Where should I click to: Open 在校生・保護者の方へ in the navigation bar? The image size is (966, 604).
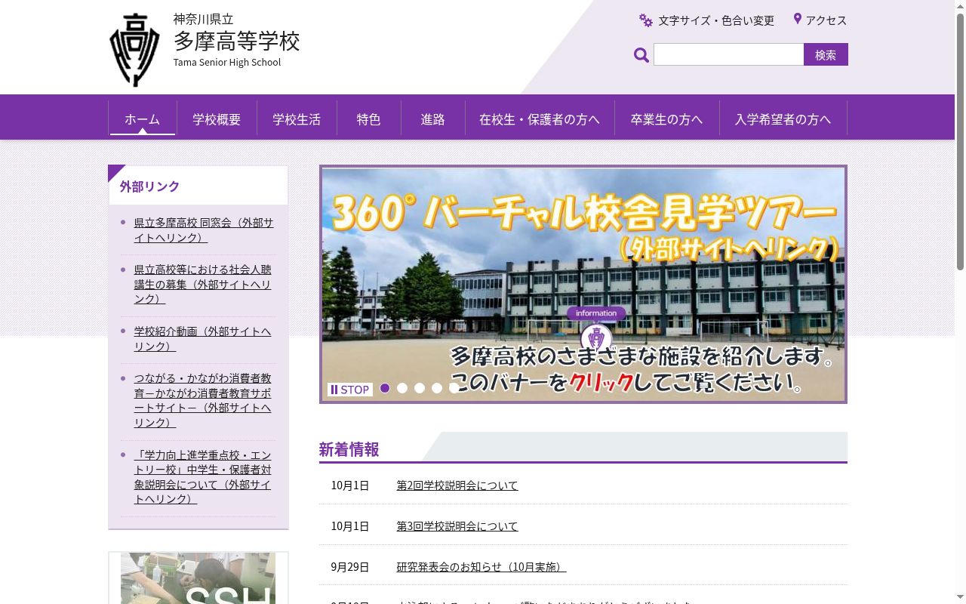tap(540, 119)
